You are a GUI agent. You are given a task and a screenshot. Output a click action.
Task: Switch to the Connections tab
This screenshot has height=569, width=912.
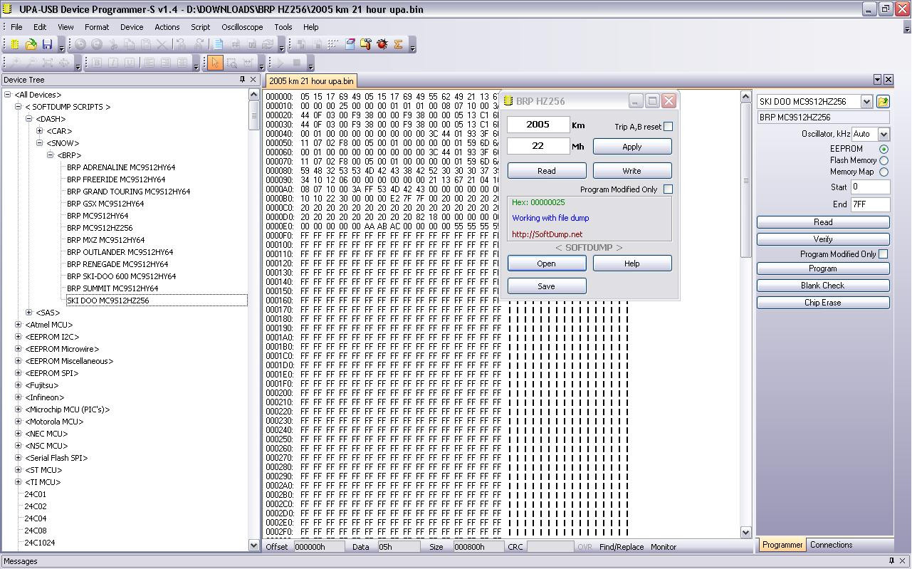coord(831,545)
